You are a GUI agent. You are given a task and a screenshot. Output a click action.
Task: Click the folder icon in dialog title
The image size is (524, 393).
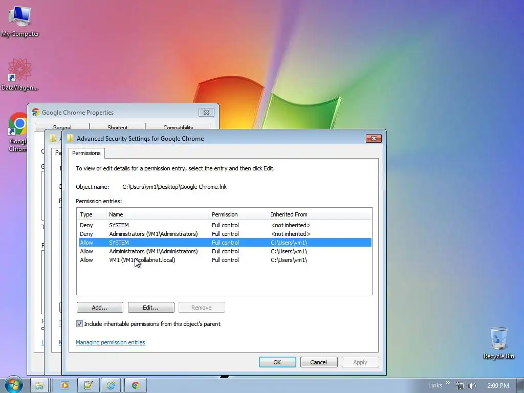pos(70,138)
